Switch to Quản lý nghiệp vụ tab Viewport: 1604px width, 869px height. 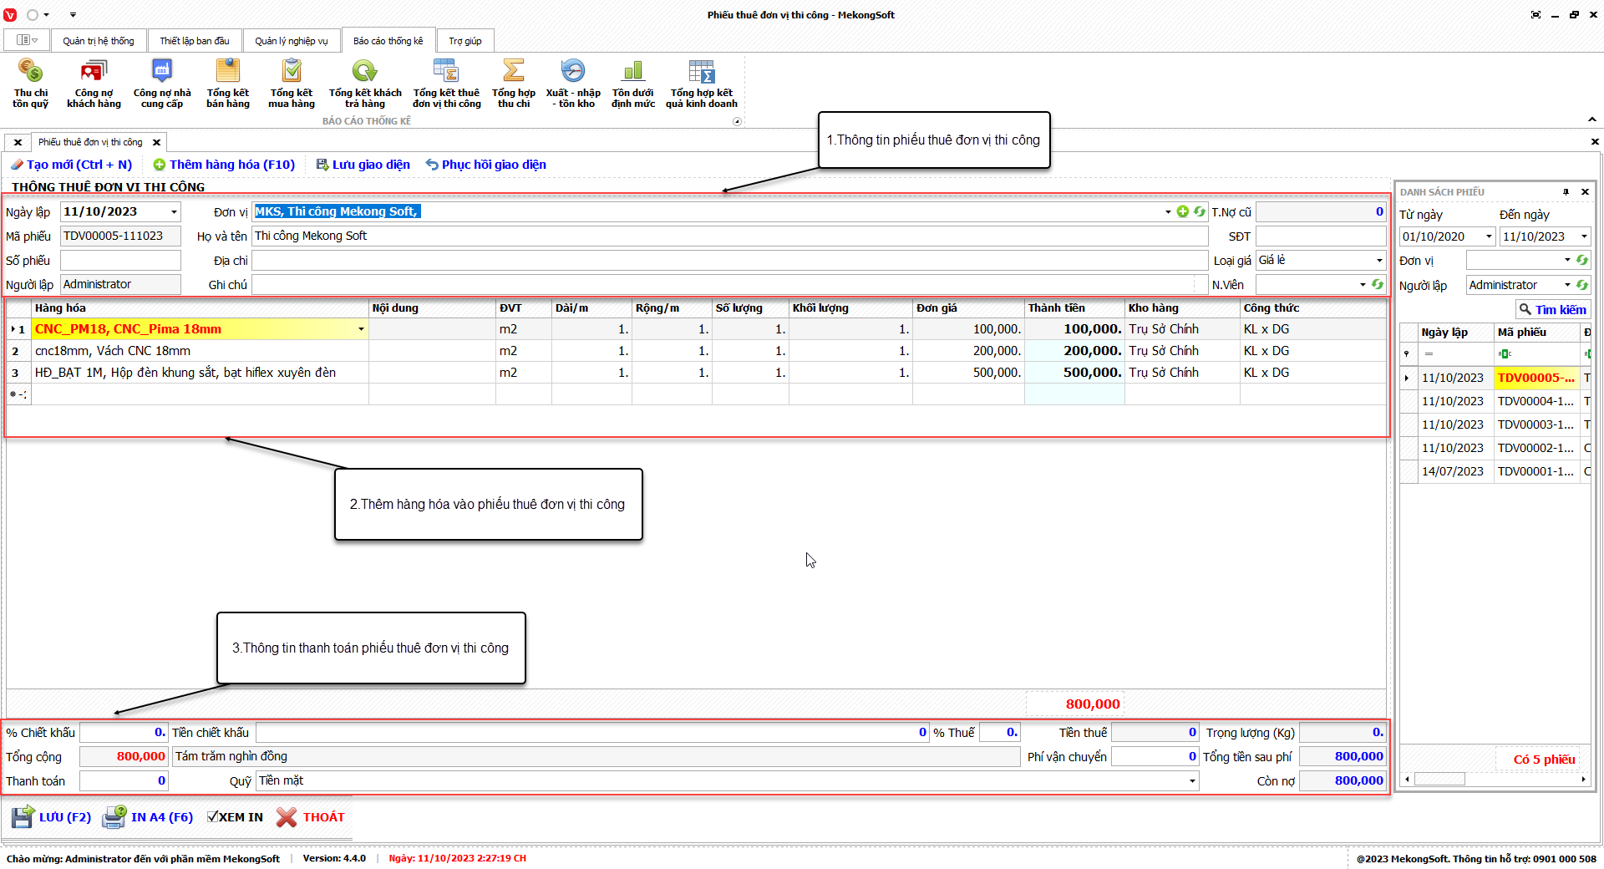coord(291,41)
